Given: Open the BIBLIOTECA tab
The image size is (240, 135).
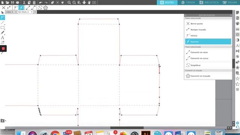Looking at the screenshot, I should pyautogui.click(x=209, y=3).
